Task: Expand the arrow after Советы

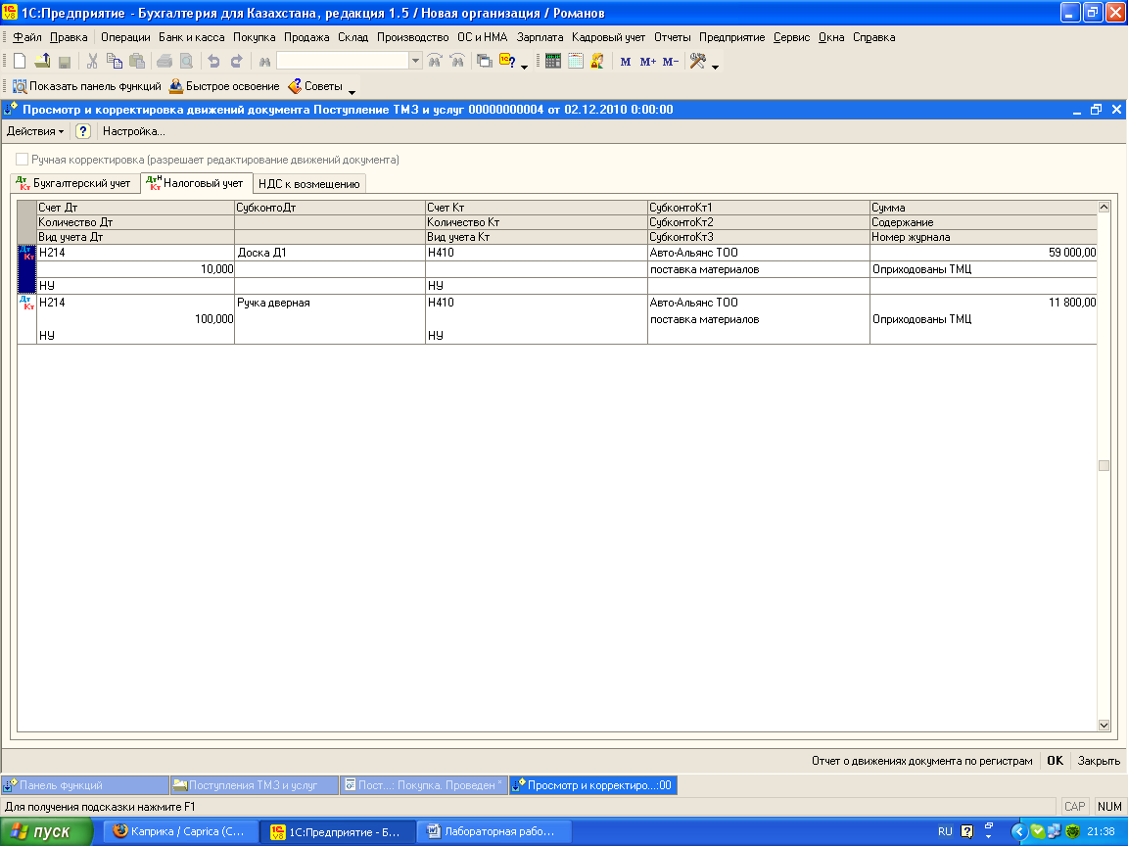Action: 352,91
